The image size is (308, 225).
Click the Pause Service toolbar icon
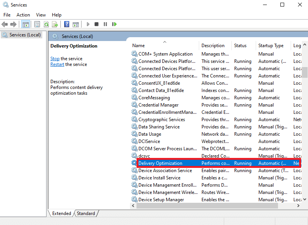105,24
